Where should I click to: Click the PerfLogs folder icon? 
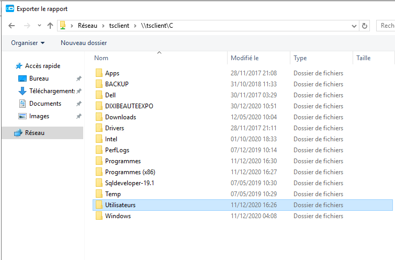point(99,150)
